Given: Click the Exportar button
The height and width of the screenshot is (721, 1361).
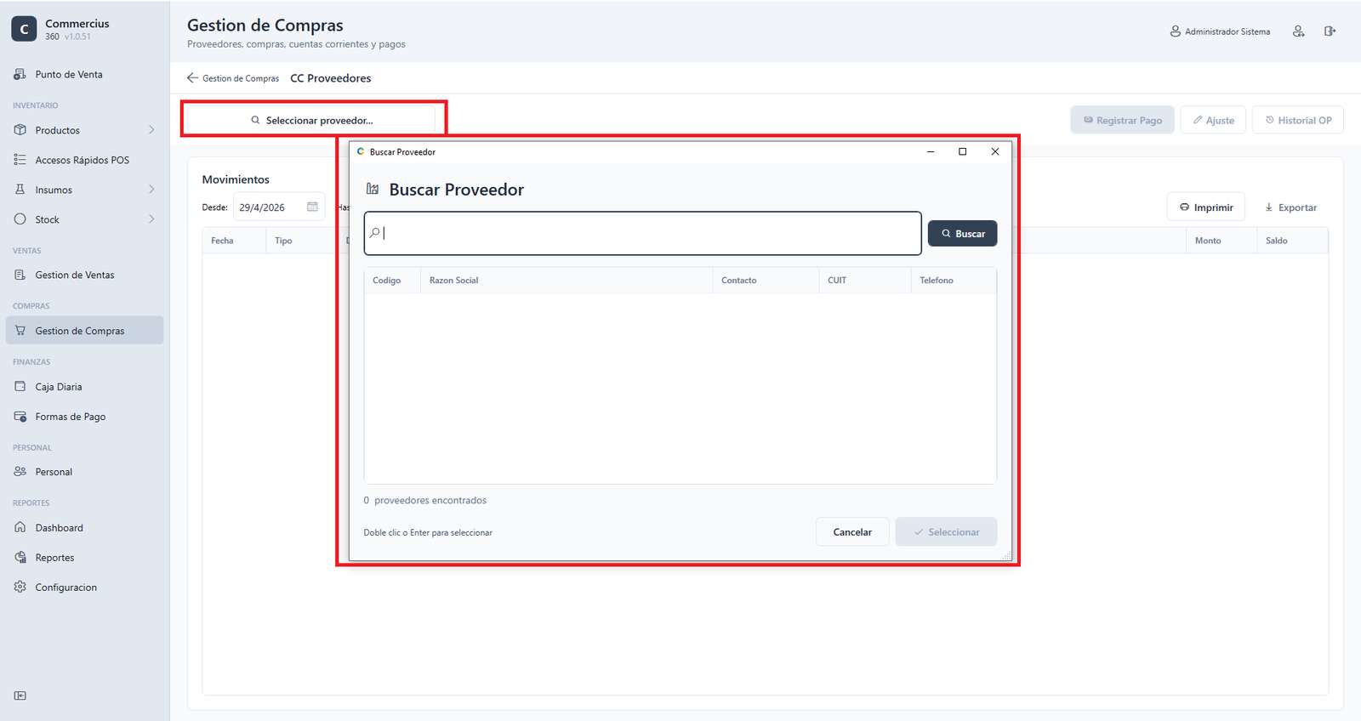Looking at the screenshot, I should point(1290,207).
